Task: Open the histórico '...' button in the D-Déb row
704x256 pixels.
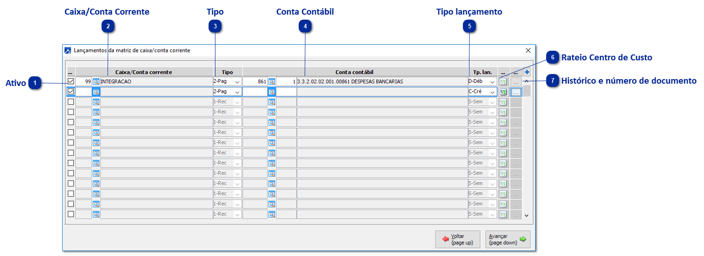Action: tap(516, 81)
